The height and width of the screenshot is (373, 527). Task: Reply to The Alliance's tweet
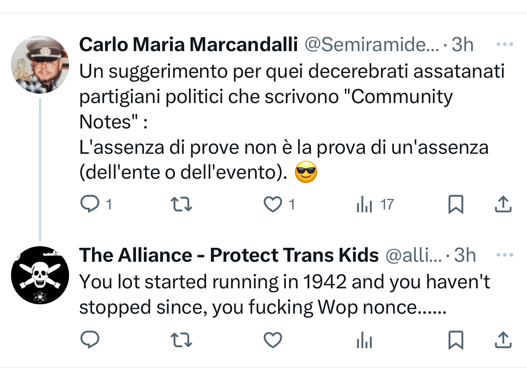tap(88, 340)
